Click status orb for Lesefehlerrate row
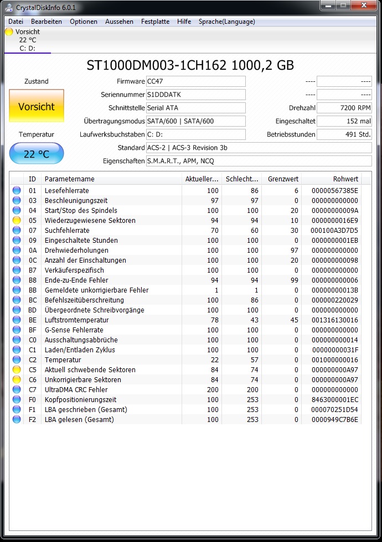 point(16,190)
